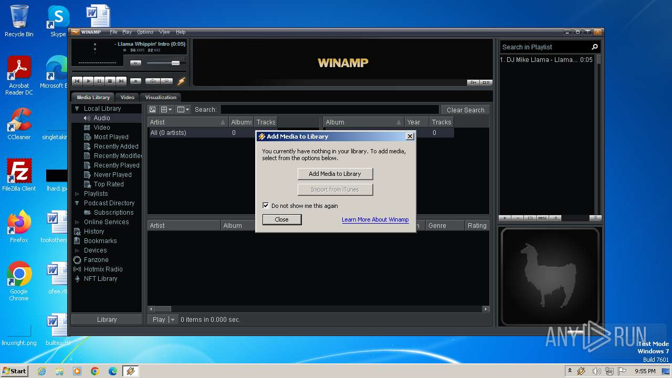Expand the Online Services node
672x378 pixels.
[x=77, y=222]
